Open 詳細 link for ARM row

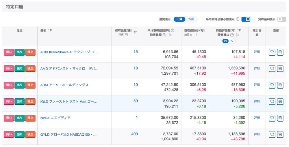[x=257, y=85]
